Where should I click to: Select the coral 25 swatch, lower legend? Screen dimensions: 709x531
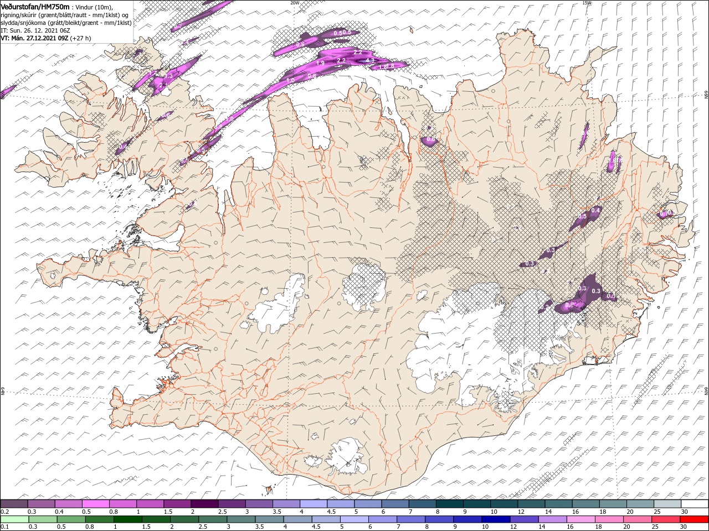(x=666, y=519)
